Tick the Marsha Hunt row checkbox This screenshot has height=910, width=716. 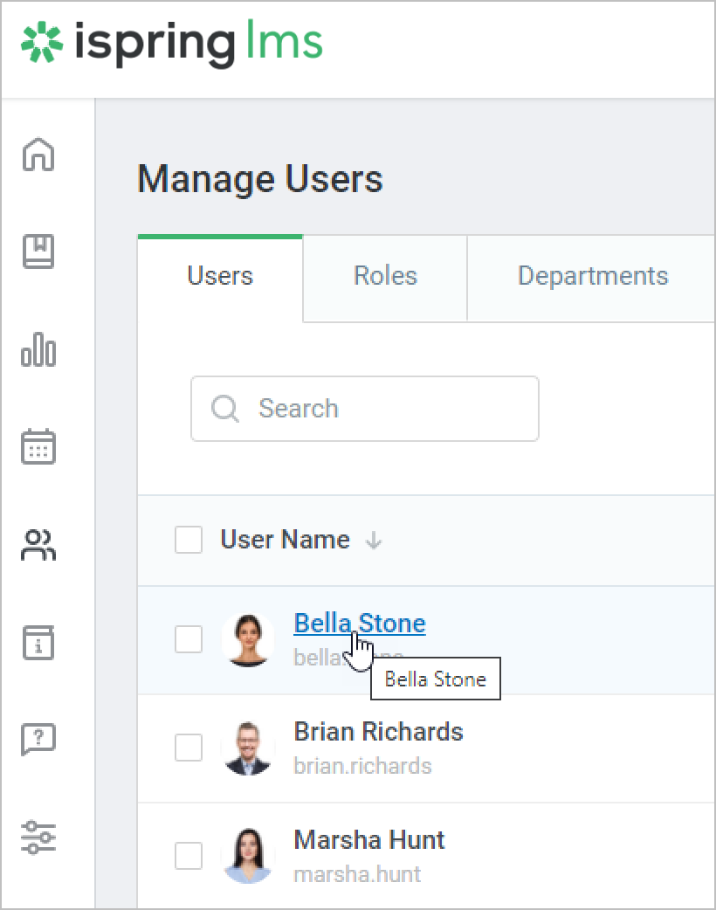[x=189, y=856]
